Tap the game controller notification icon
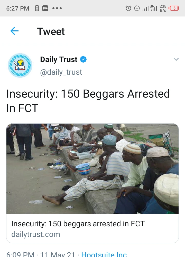 point(45,8)
